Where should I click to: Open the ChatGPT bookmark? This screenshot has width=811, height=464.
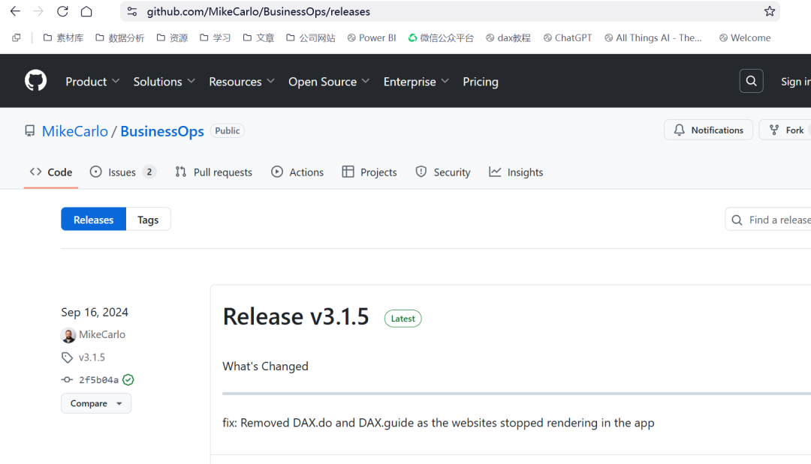coord(568,37)
